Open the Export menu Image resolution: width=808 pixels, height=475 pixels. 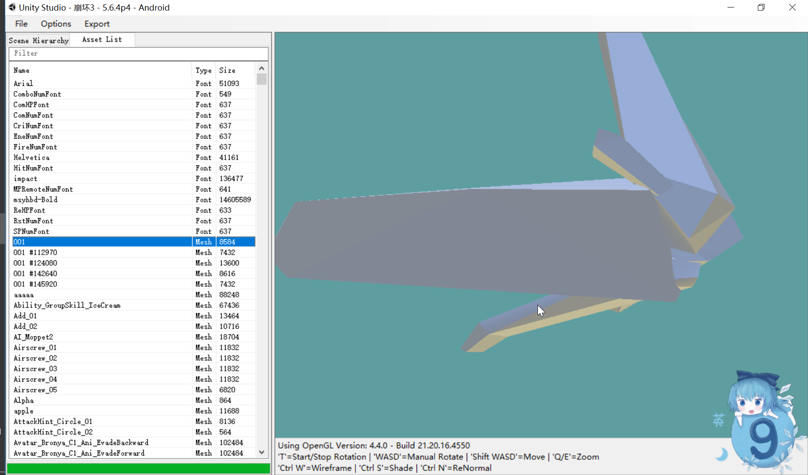pyautogui.click(x=97, y=24)
